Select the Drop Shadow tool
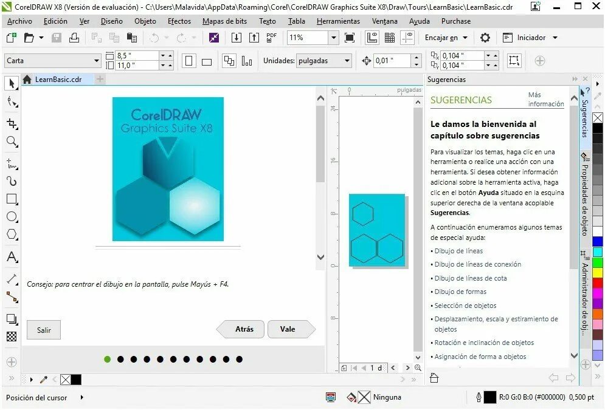605x410 pixels. 12,319
